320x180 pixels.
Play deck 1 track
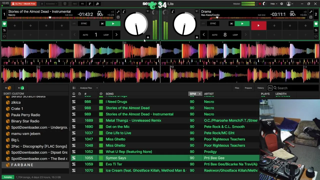pos(113,23)
